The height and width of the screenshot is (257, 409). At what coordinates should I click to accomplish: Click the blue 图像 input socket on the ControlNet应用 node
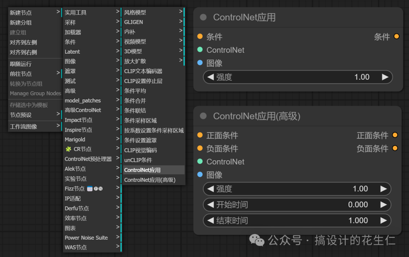200,63
